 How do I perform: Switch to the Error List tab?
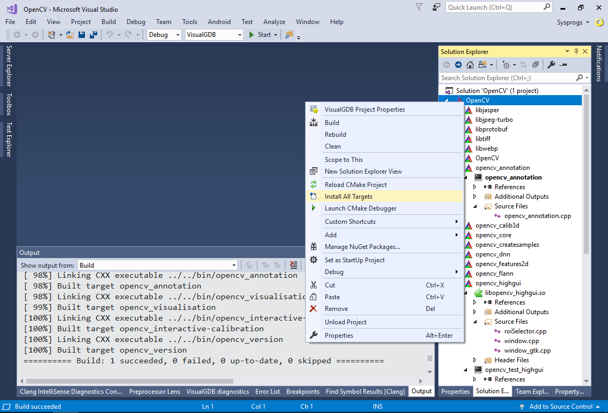[x=268, y=392]
